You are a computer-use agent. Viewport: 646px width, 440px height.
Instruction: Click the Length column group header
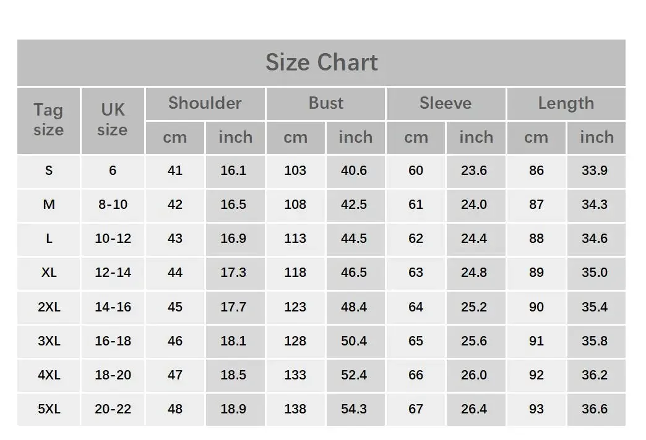pos(566,104)
